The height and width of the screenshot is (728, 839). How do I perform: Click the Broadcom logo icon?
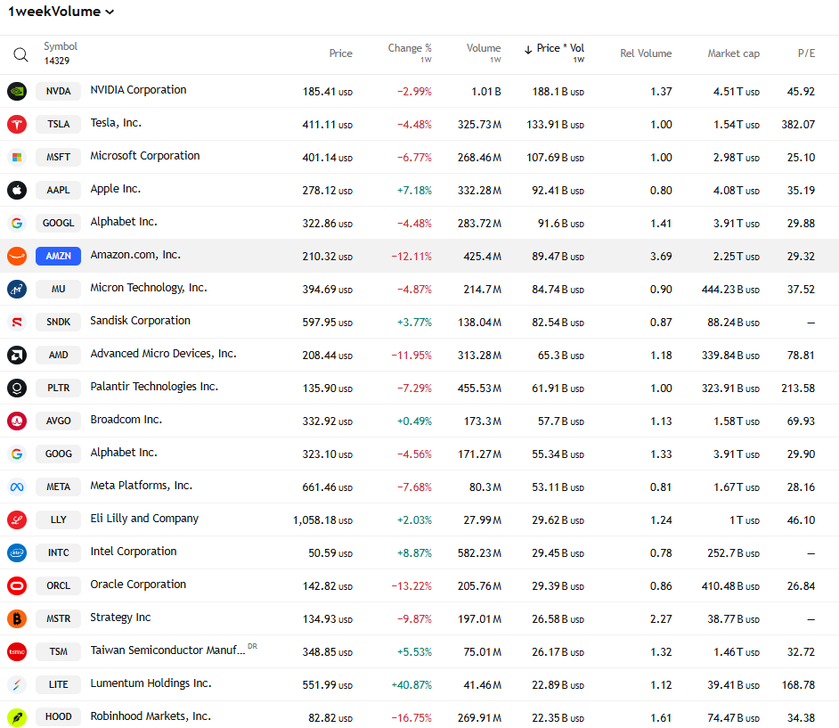(17, 421)
